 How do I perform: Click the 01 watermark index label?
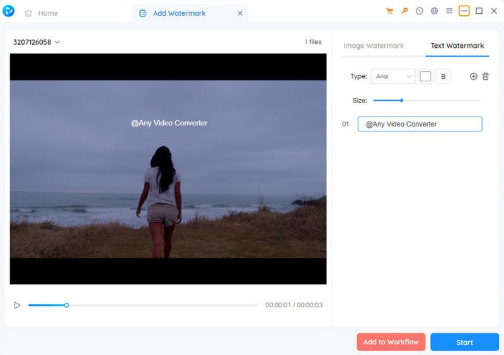(x=345, y=124)
